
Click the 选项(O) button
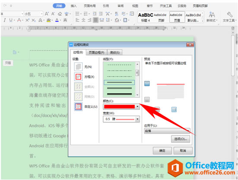pos(181,139)
